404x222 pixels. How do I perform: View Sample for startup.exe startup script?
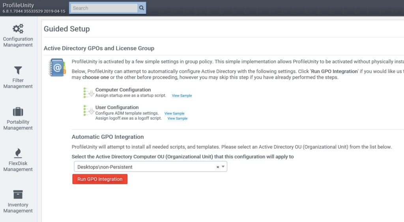[x=182, y=96]
